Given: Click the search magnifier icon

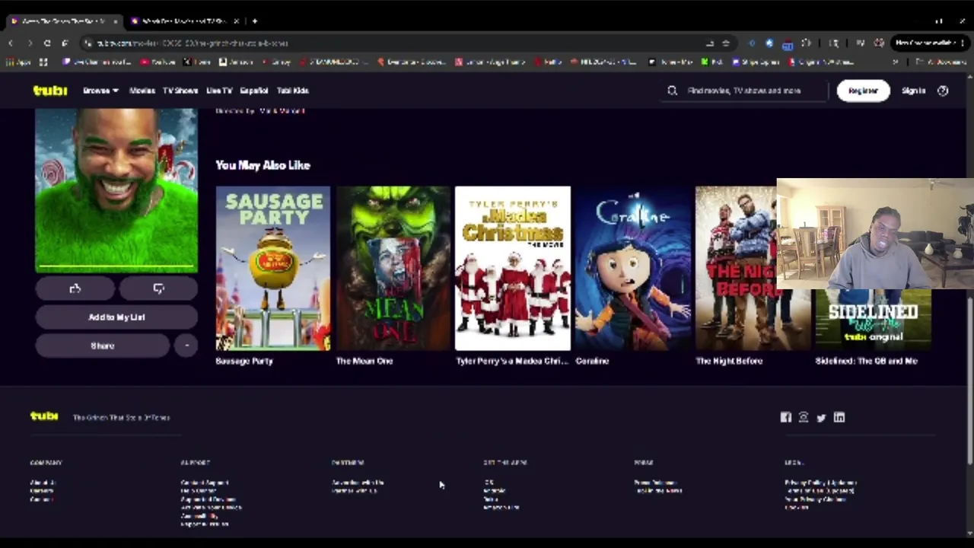Looking at the screenshot, I should click(673, 91).
